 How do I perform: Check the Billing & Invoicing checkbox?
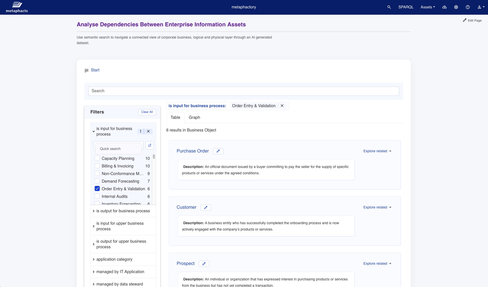click(97, 166)
